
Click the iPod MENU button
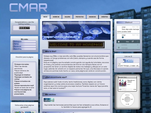127,95
